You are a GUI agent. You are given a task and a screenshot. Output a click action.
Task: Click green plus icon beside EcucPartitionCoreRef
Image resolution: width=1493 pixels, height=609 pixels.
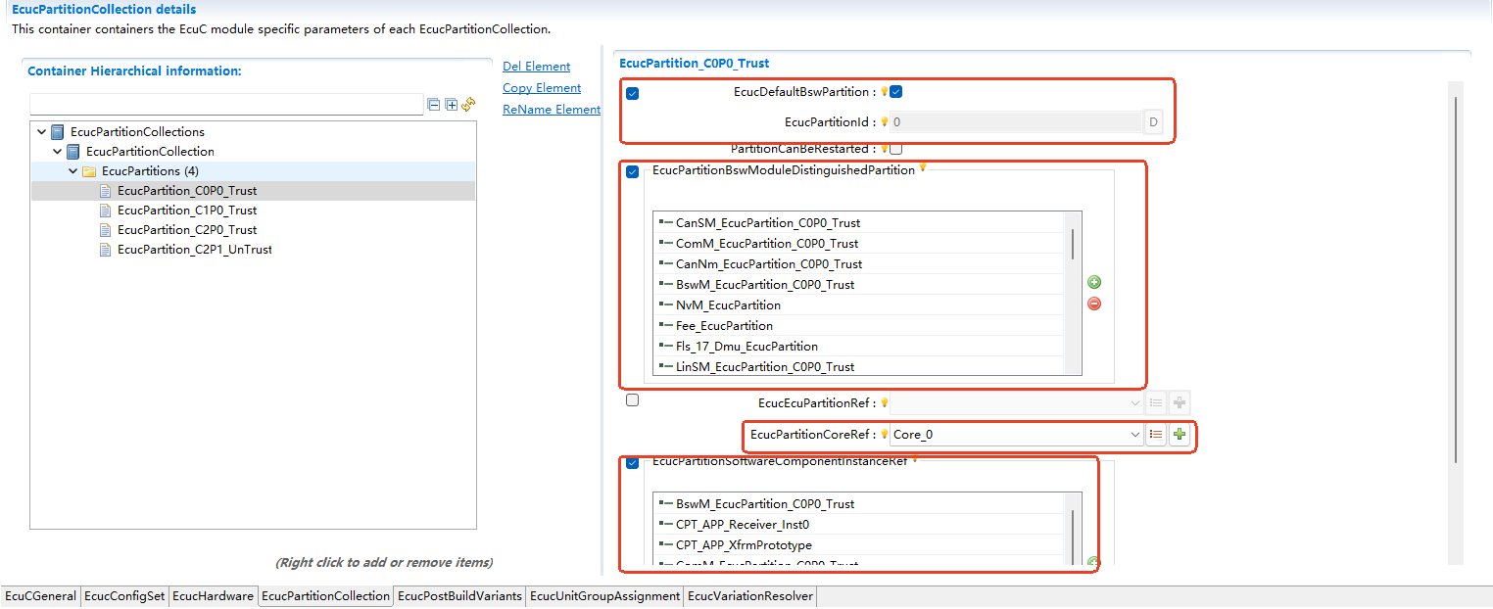[x=1180, y=435]
